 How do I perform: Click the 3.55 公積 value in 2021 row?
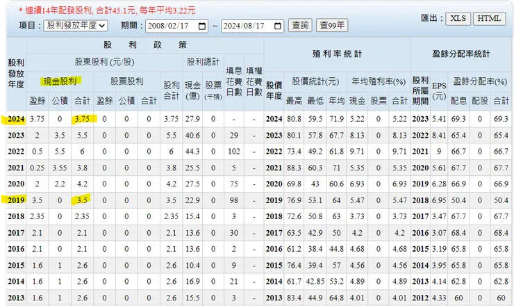[60, 168]
